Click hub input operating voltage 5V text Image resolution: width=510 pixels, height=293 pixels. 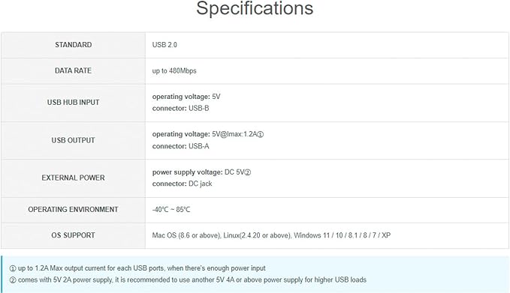click(186, 97)
